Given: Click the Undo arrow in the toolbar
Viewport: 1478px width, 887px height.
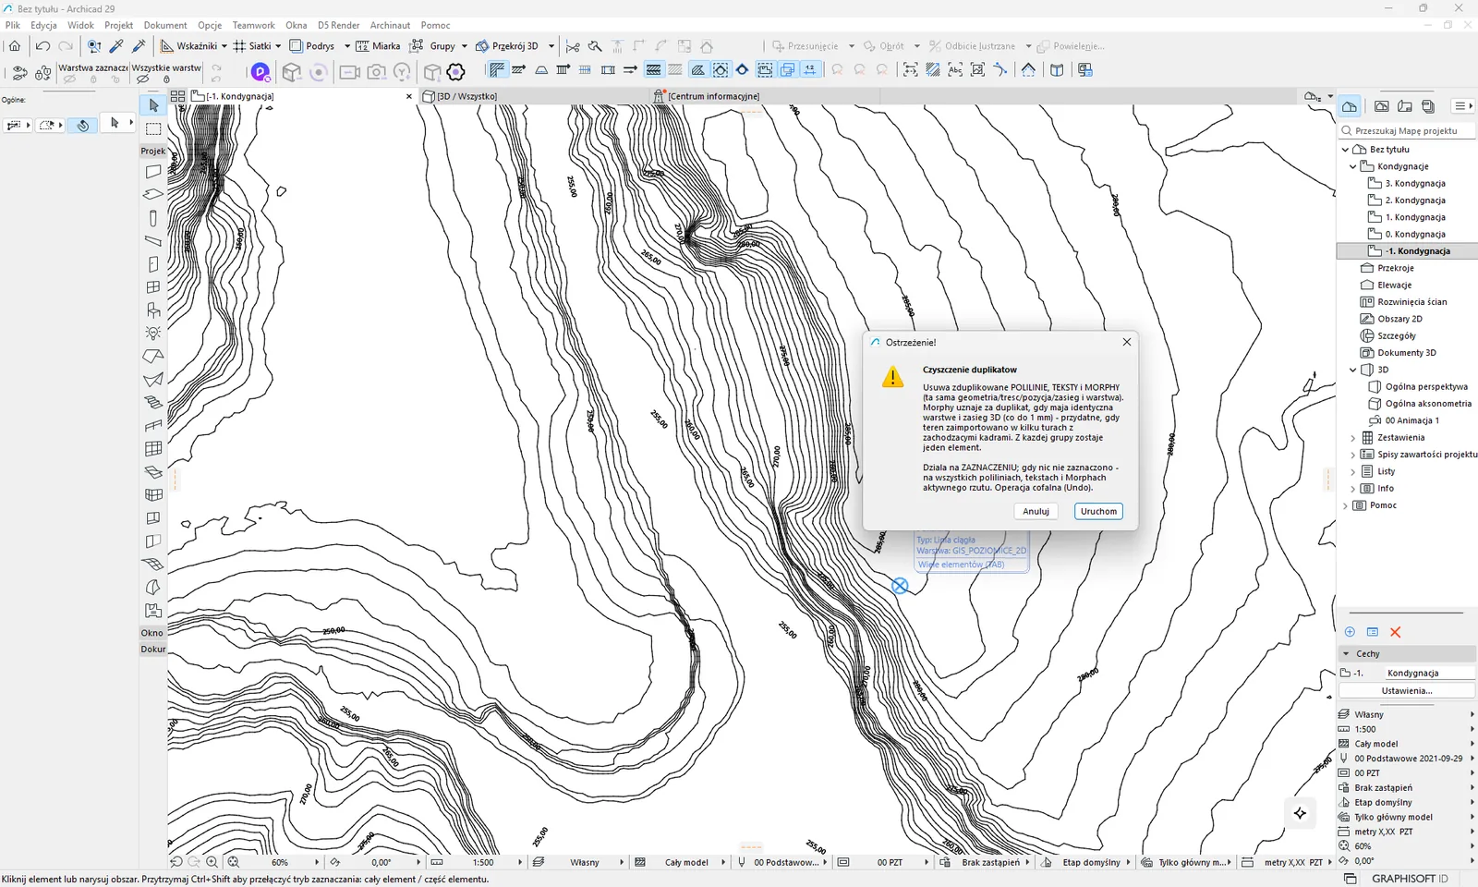Looking at the screenshot, I should click(42, 46).
